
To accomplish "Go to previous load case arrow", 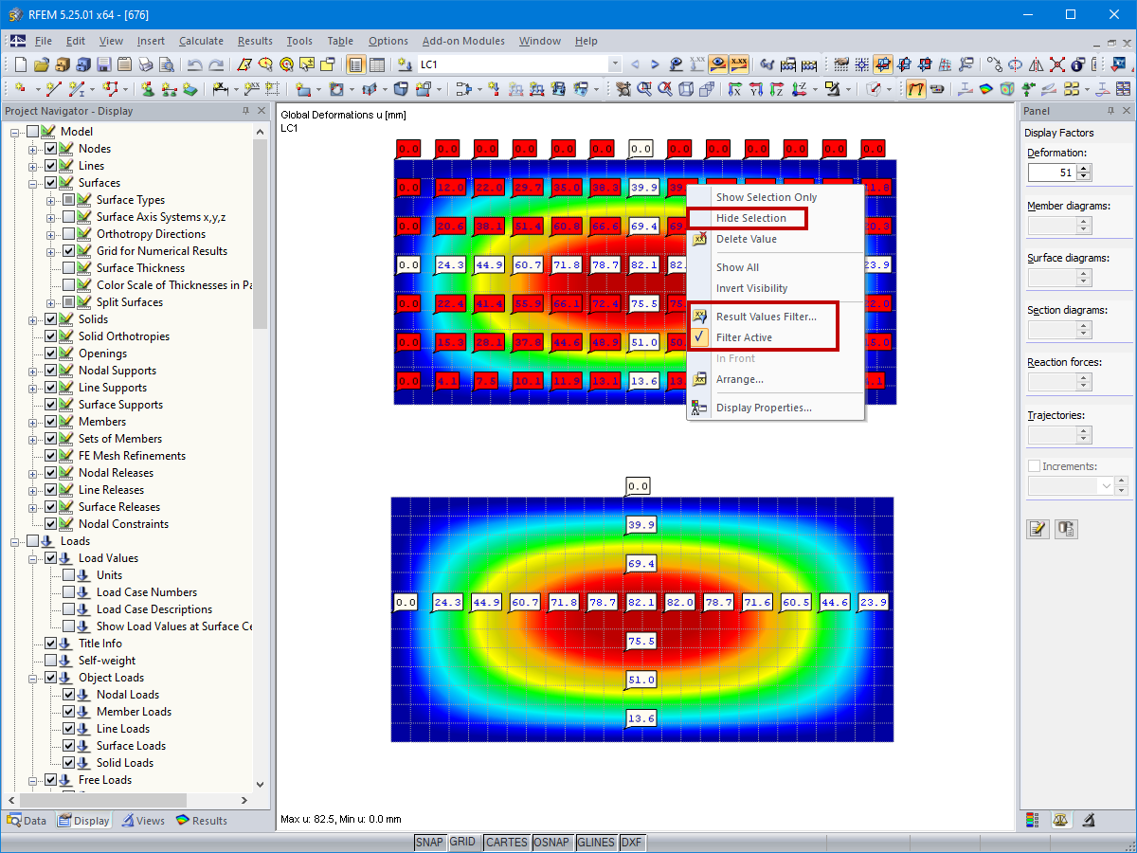I will 635,64.
